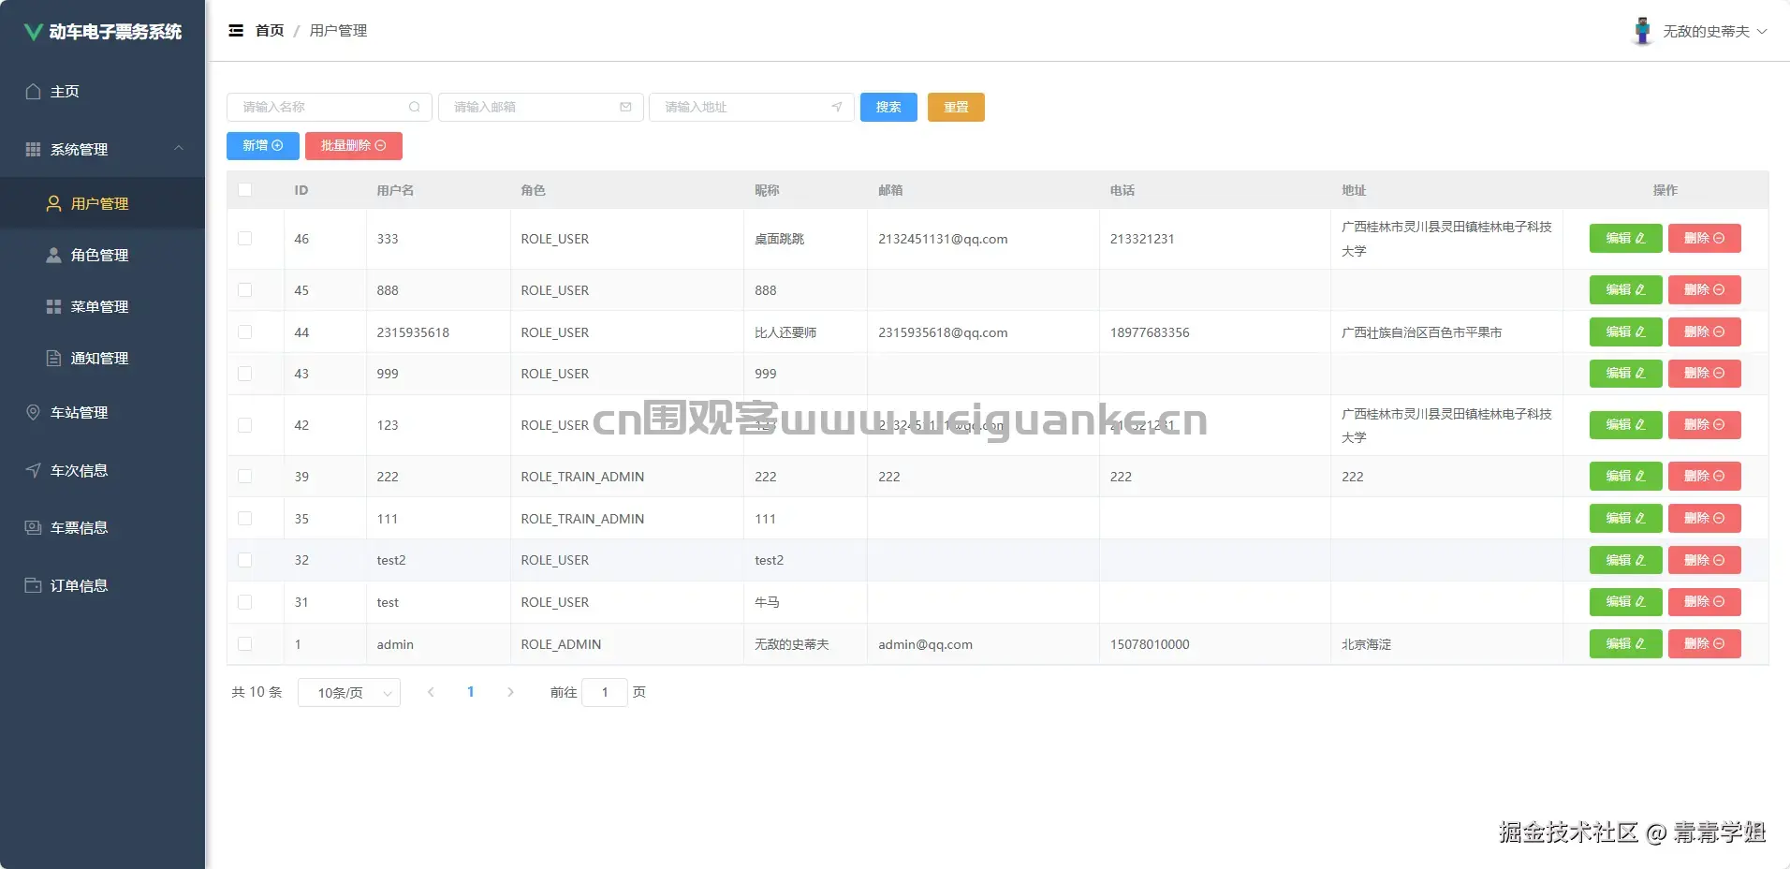Focus the 请输入名称 name input
This screenshot has width=1790, height=869.
tap(330, 107)
